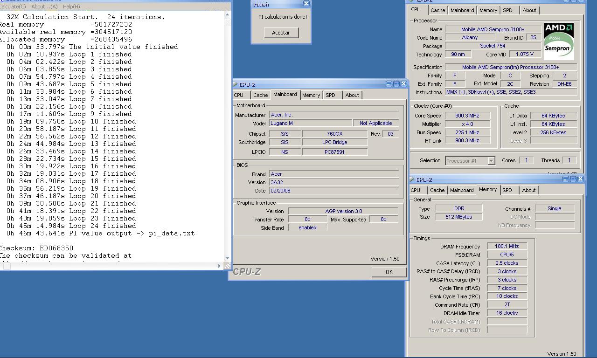The height and width of the screenshot is (358, 597).
Task: Click the motherboard Model Lugano M field
Action: (x=311, y=123)
